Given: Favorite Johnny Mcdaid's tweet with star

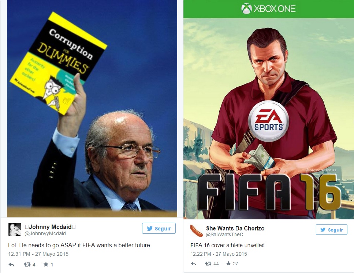Looking at the screenshot, I should click(46, 264).
